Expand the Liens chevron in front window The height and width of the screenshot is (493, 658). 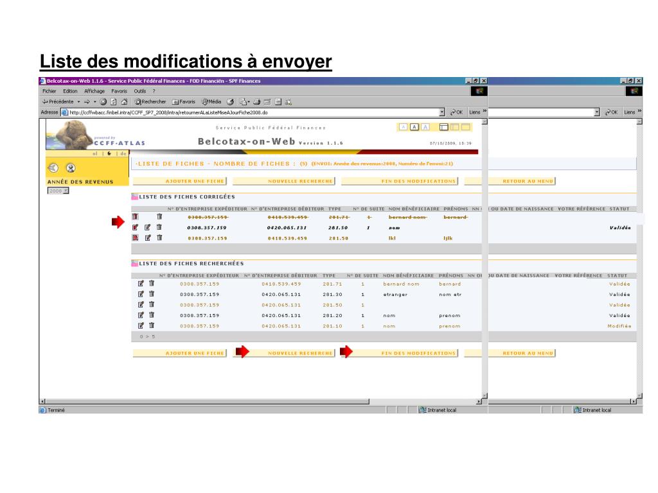485,111
